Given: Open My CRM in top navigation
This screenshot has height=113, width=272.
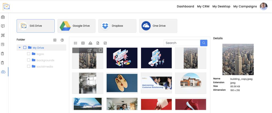Looking at the screenshot, I should pyautogui.click(x=203, y=6).
